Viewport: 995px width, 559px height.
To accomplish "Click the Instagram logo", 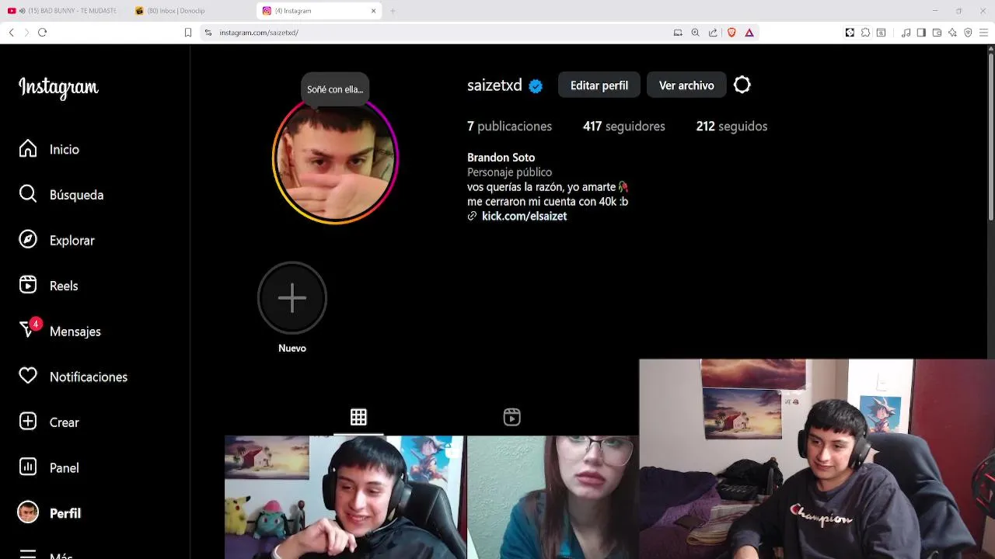I will pos(58,88).
